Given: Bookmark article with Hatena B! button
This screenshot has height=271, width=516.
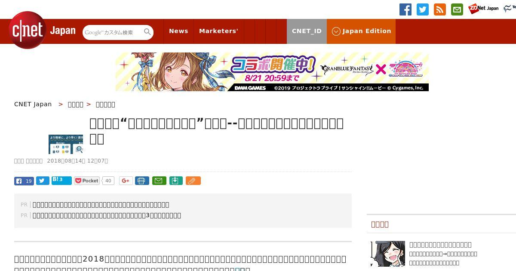Looking at the screenshot, I should tap(61, 180).
